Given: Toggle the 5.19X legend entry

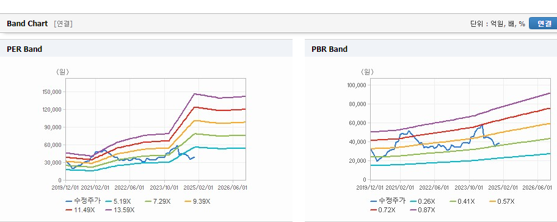Looking at the screenshot, I should point(118,201).
